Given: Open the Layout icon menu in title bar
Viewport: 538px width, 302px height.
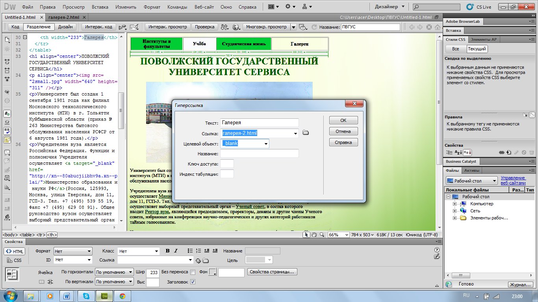Looking at the screenshot, I should click(x=273, y=7).
